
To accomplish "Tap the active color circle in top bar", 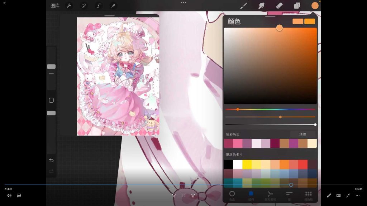I will (315, 6).
